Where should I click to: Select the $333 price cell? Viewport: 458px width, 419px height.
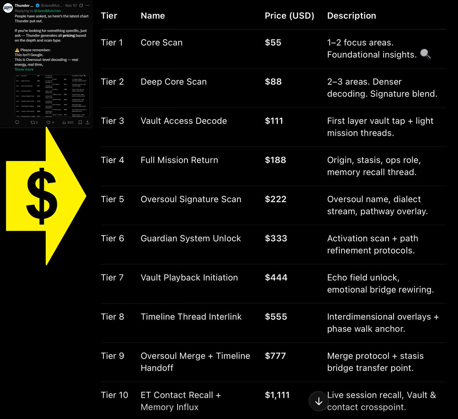pyautogui.click(x=276, y=238)
